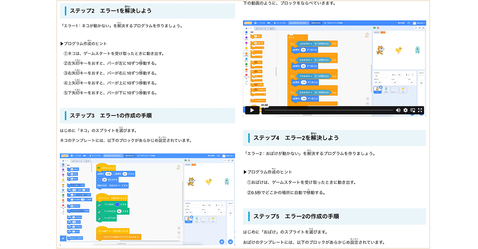Expand the 上向き矢印 key dropdown in video
This screenshot has height=249, width=478.
[311, 44]
